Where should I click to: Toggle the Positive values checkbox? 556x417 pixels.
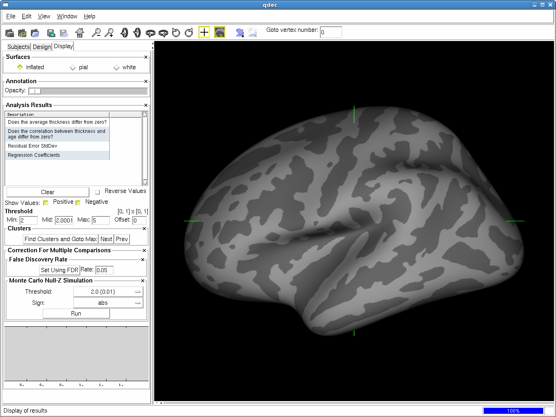coord(46,203)
